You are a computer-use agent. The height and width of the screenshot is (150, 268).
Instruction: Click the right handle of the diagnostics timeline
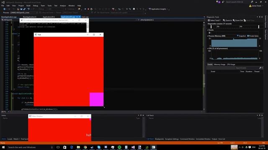(x=259, y=27)
